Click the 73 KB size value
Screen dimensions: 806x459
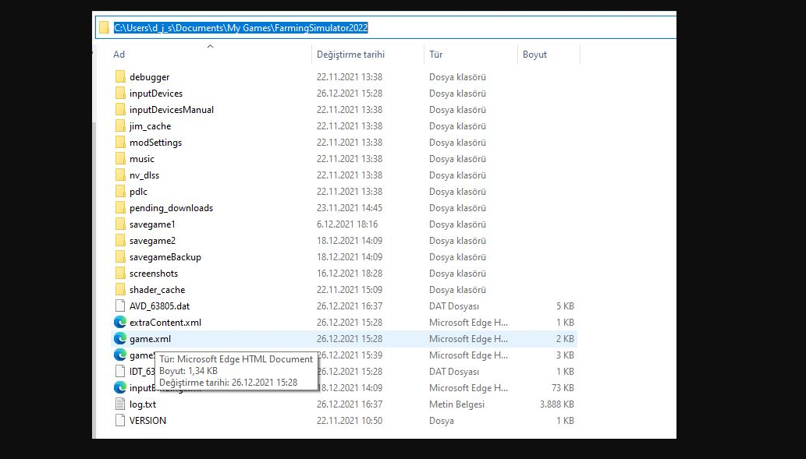pyautogui.click(x=563, y=387)
